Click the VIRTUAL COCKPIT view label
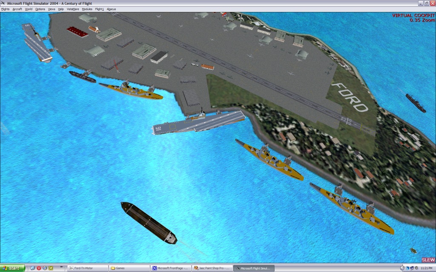436x272 pixels. point(413,16)
